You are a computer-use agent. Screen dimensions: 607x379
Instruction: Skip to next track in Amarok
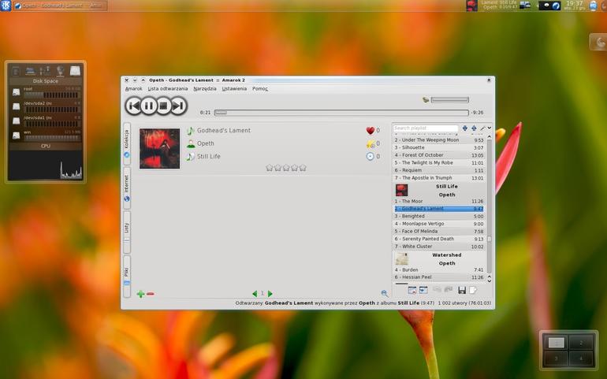pos(178,106)
